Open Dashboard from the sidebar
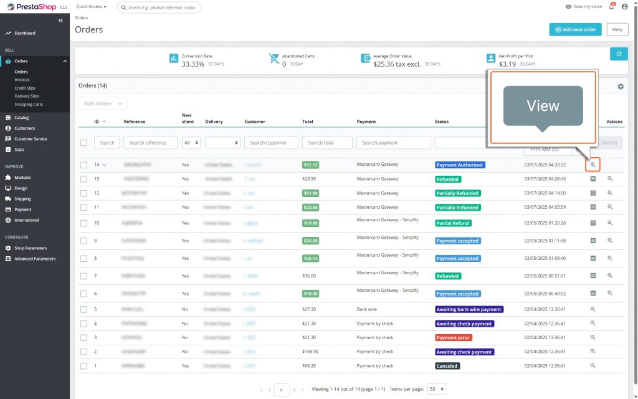 [25, 34]
